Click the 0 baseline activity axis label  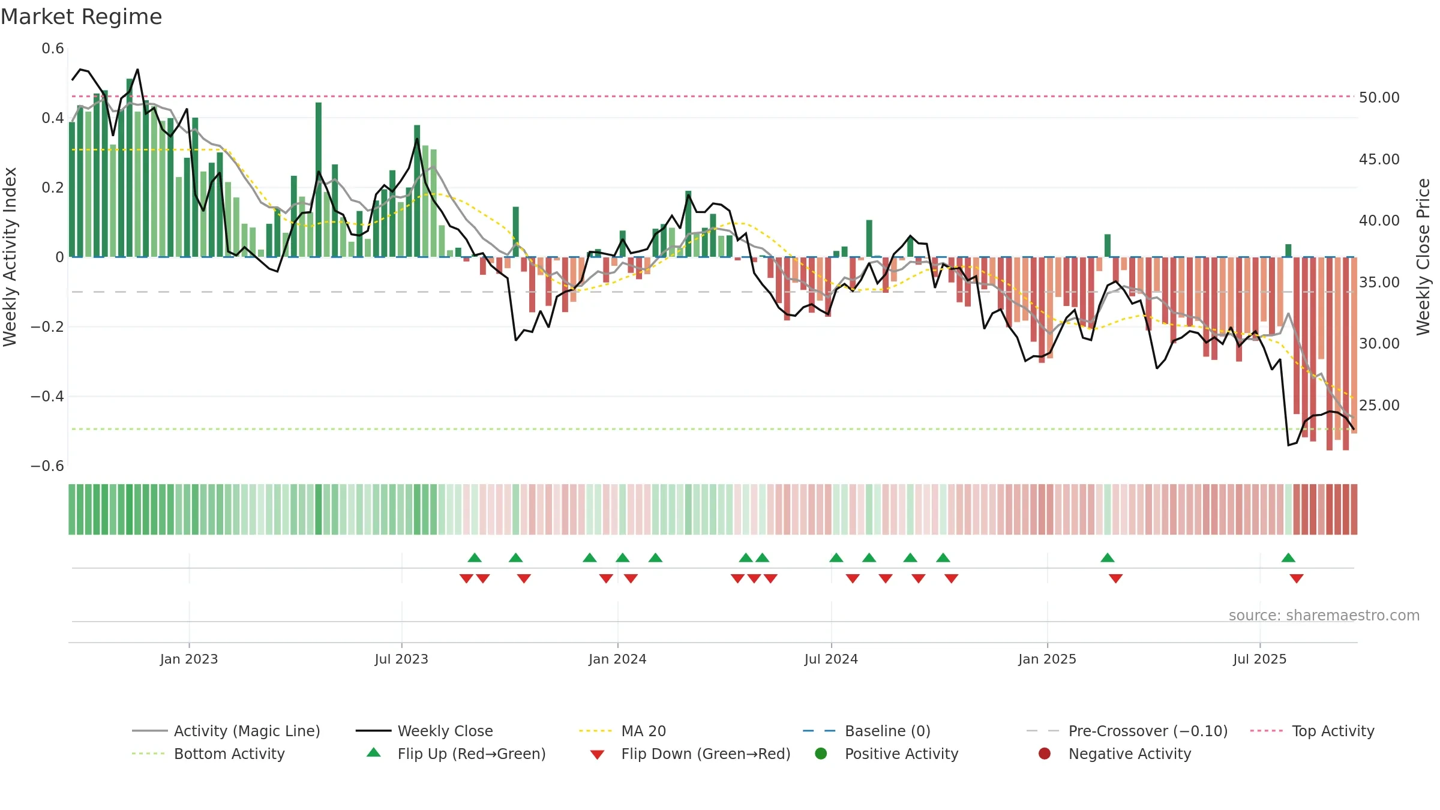tap(59, 257)
